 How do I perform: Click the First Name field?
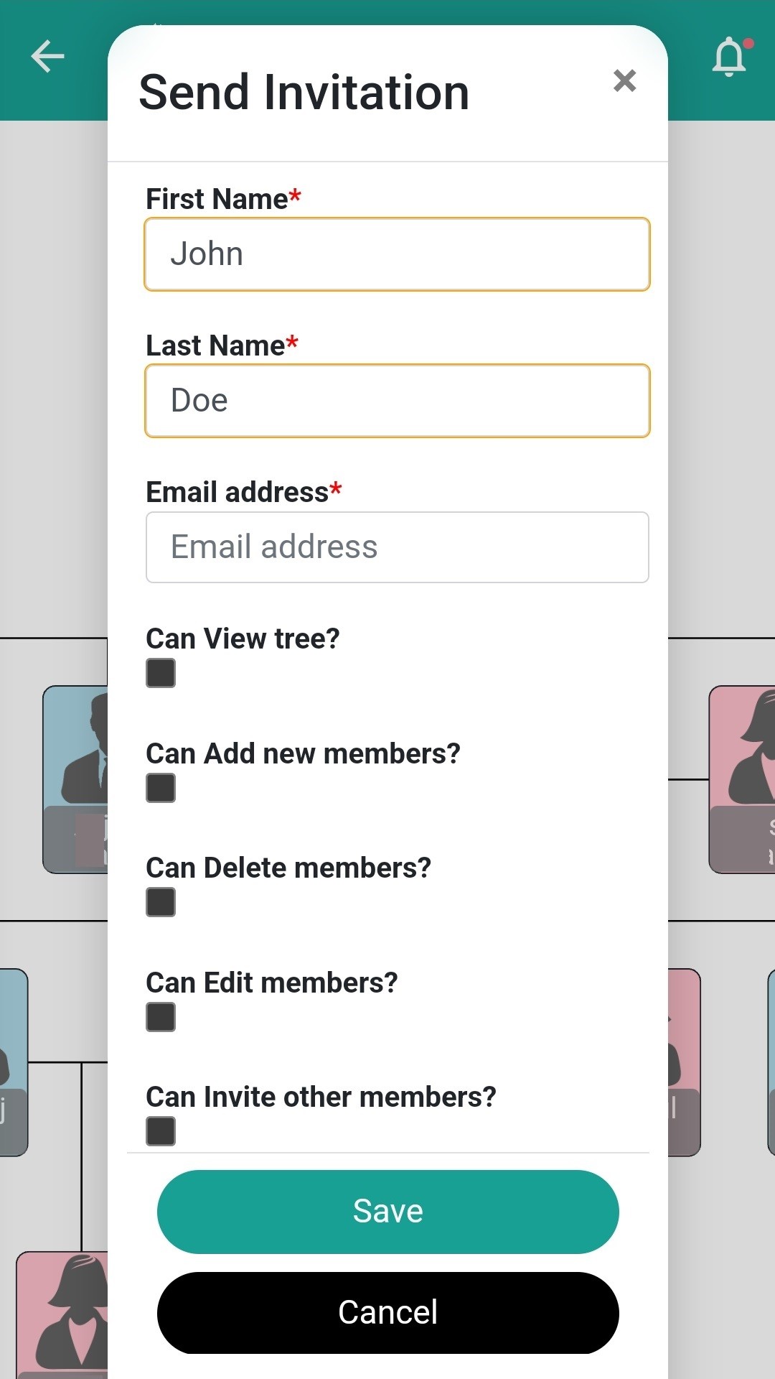397,254
